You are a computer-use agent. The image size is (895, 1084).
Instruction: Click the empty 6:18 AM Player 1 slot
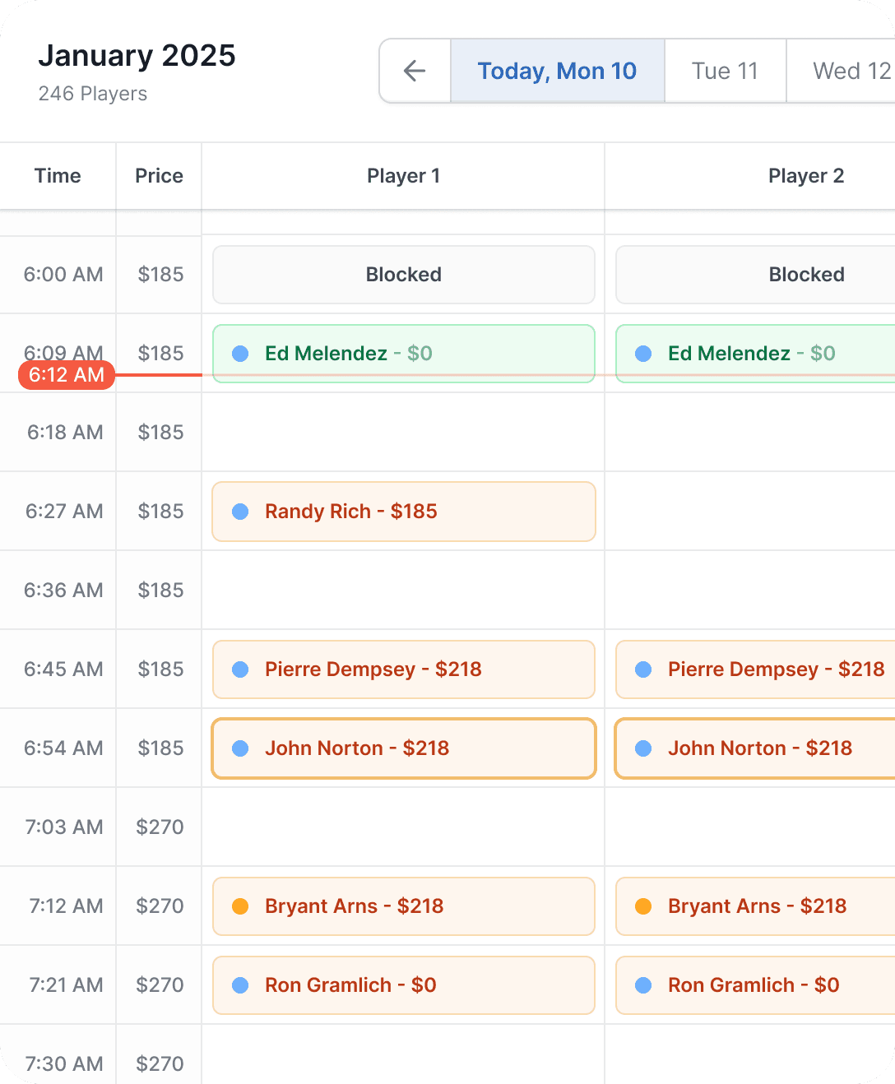coord(403,433)
